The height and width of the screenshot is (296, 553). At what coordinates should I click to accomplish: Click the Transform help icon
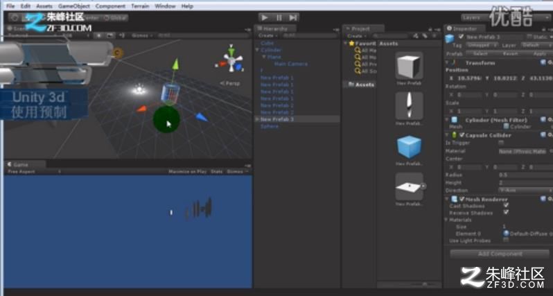[543, 63]
